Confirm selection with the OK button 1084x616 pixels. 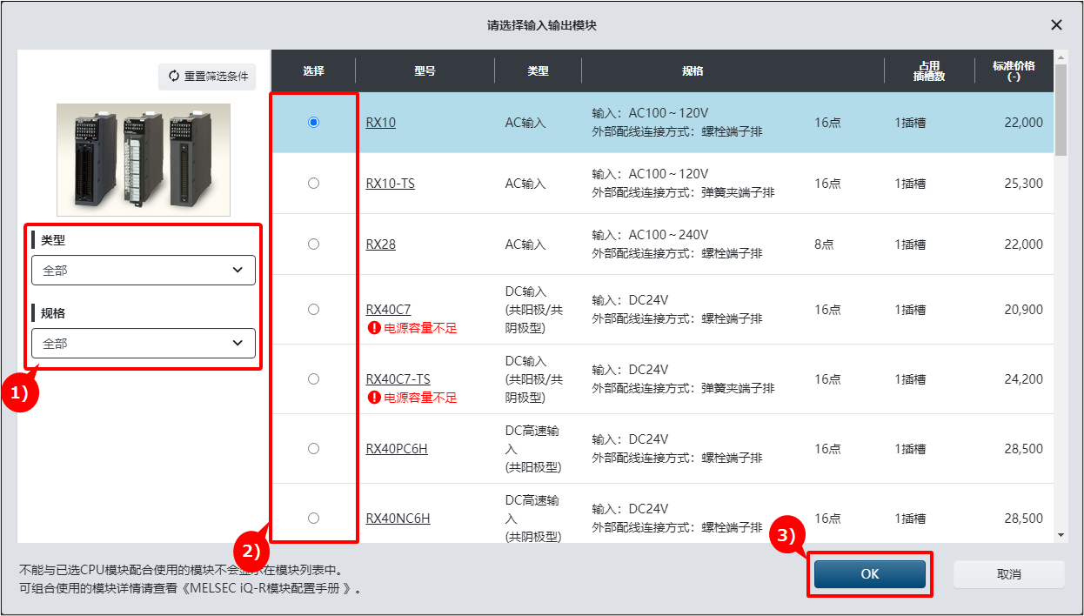coord(870,574)
